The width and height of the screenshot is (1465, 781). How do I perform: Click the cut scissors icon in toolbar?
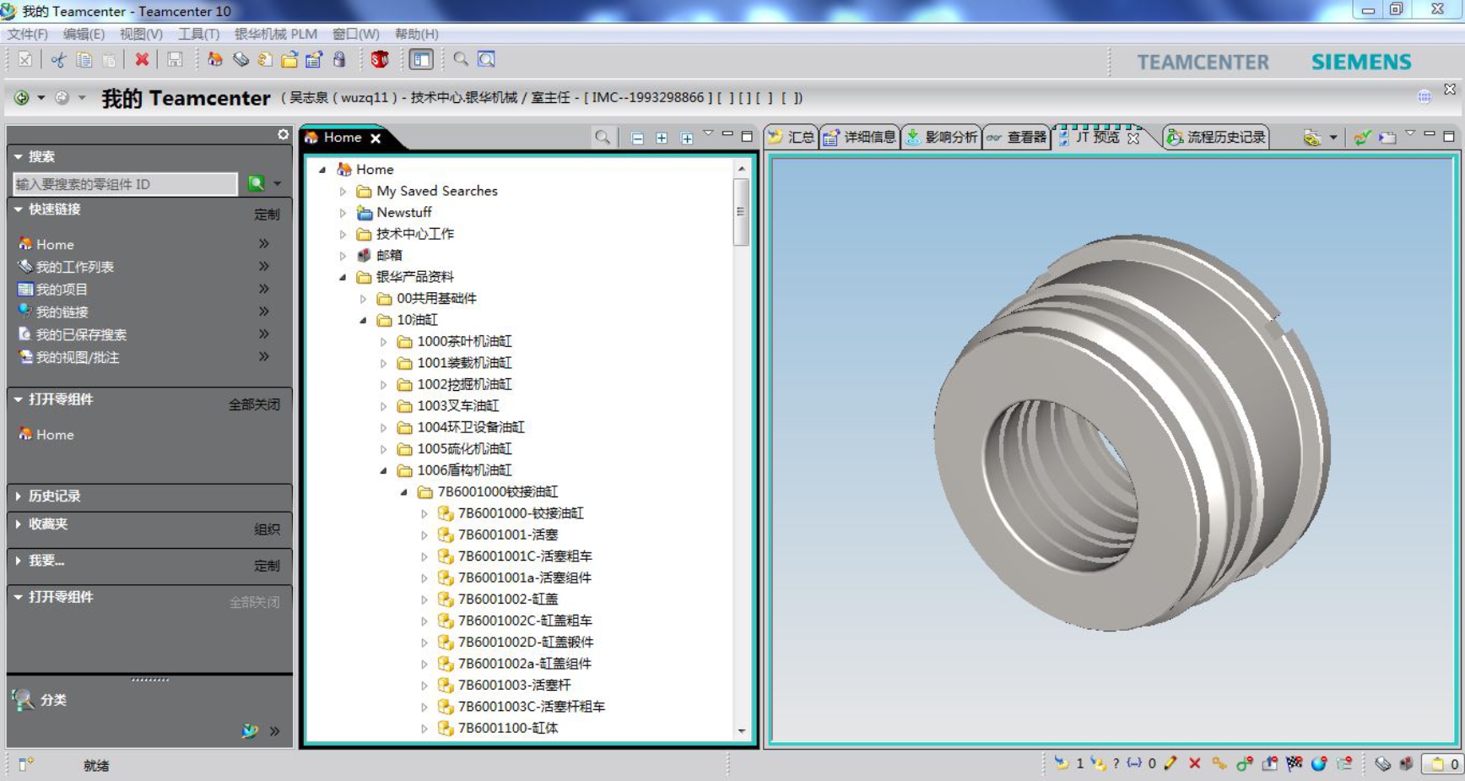tap(58, 60)
